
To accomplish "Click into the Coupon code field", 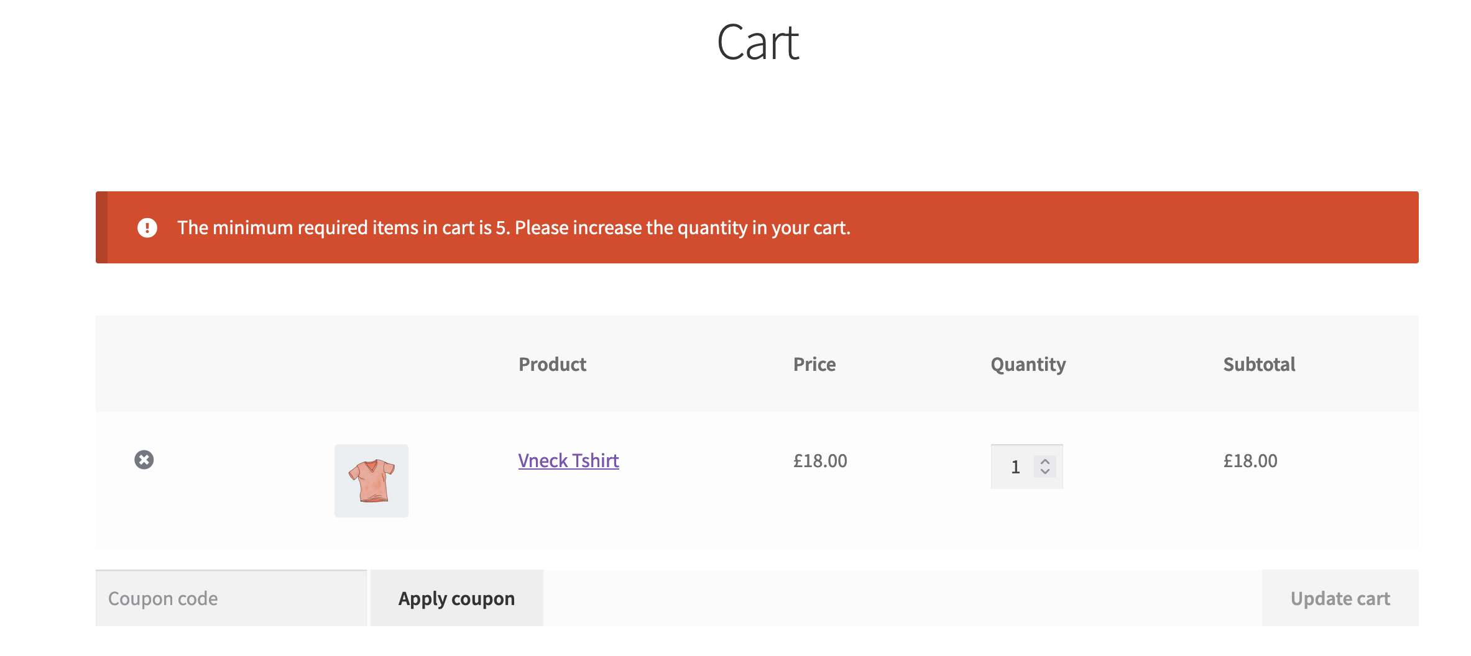I will point(231,598).
